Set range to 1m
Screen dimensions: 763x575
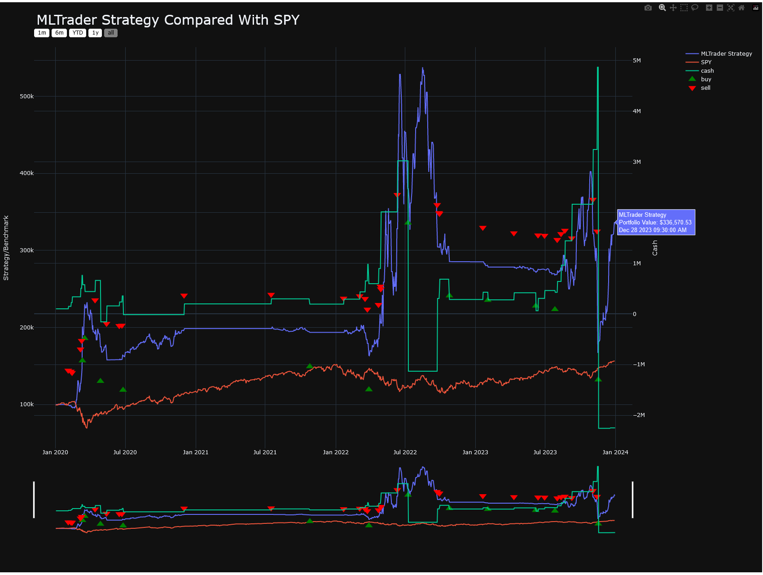coord(42,33)
